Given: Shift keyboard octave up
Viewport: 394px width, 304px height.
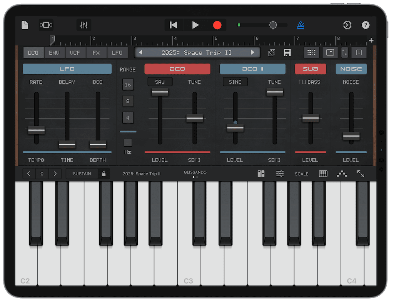Looking at the screenshot, I should (55, 174).
